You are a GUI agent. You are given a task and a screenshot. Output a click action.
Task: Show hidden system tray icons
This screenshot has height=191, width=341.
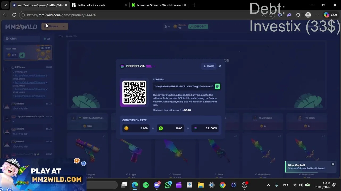268,185
